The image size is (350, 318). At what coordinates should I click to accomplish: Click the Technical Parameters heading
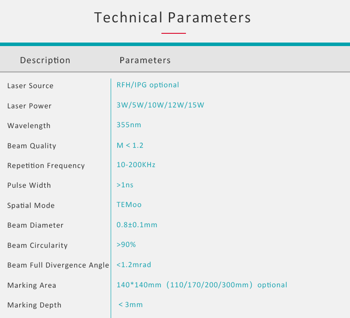pos(172,18)
